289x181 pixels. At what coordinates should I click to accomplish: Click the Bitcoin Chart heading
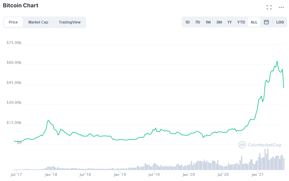coord(21,5)
